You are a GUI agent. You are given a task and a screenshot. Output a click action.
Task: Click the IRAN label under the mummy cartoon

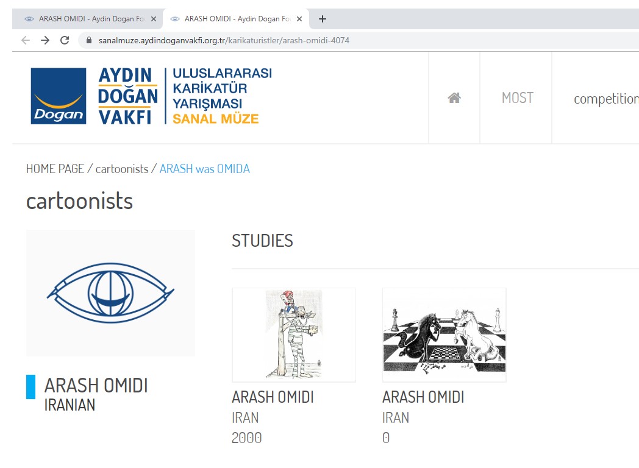(245, 418)
